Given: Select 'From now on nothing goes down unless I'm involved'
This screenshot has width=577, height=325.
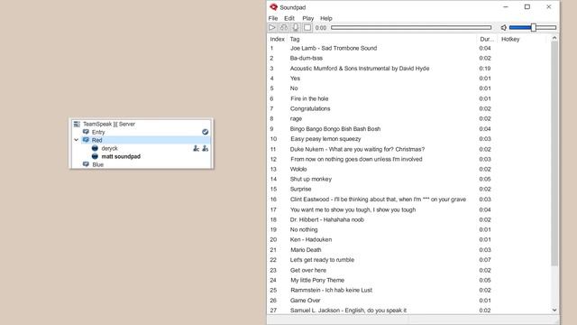Looking at the screenshot, I should point(356,159).
